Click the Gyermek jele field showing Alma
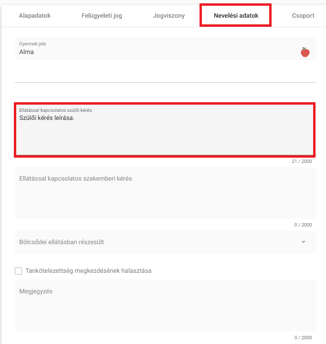 [x=166, y=49]
